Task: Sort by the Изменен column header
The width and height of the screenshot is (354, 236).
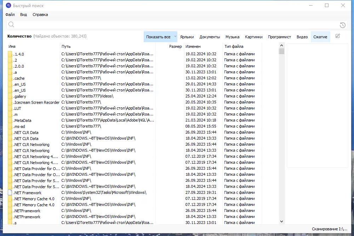Action: [x=193, y=46]
